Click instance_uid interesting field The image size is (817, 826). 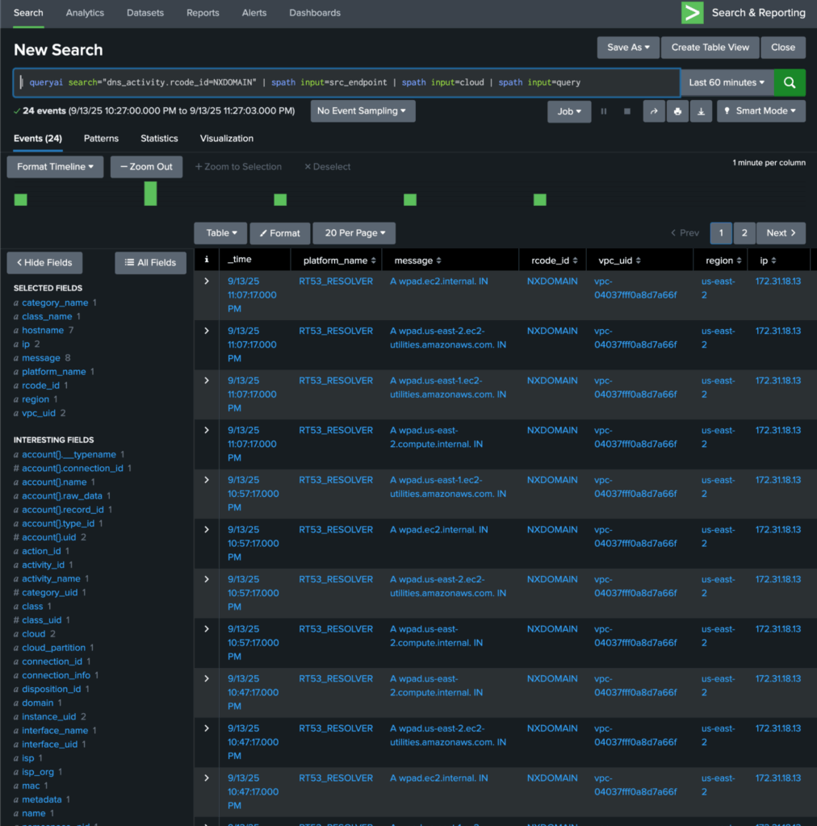[x=49, y=716]
